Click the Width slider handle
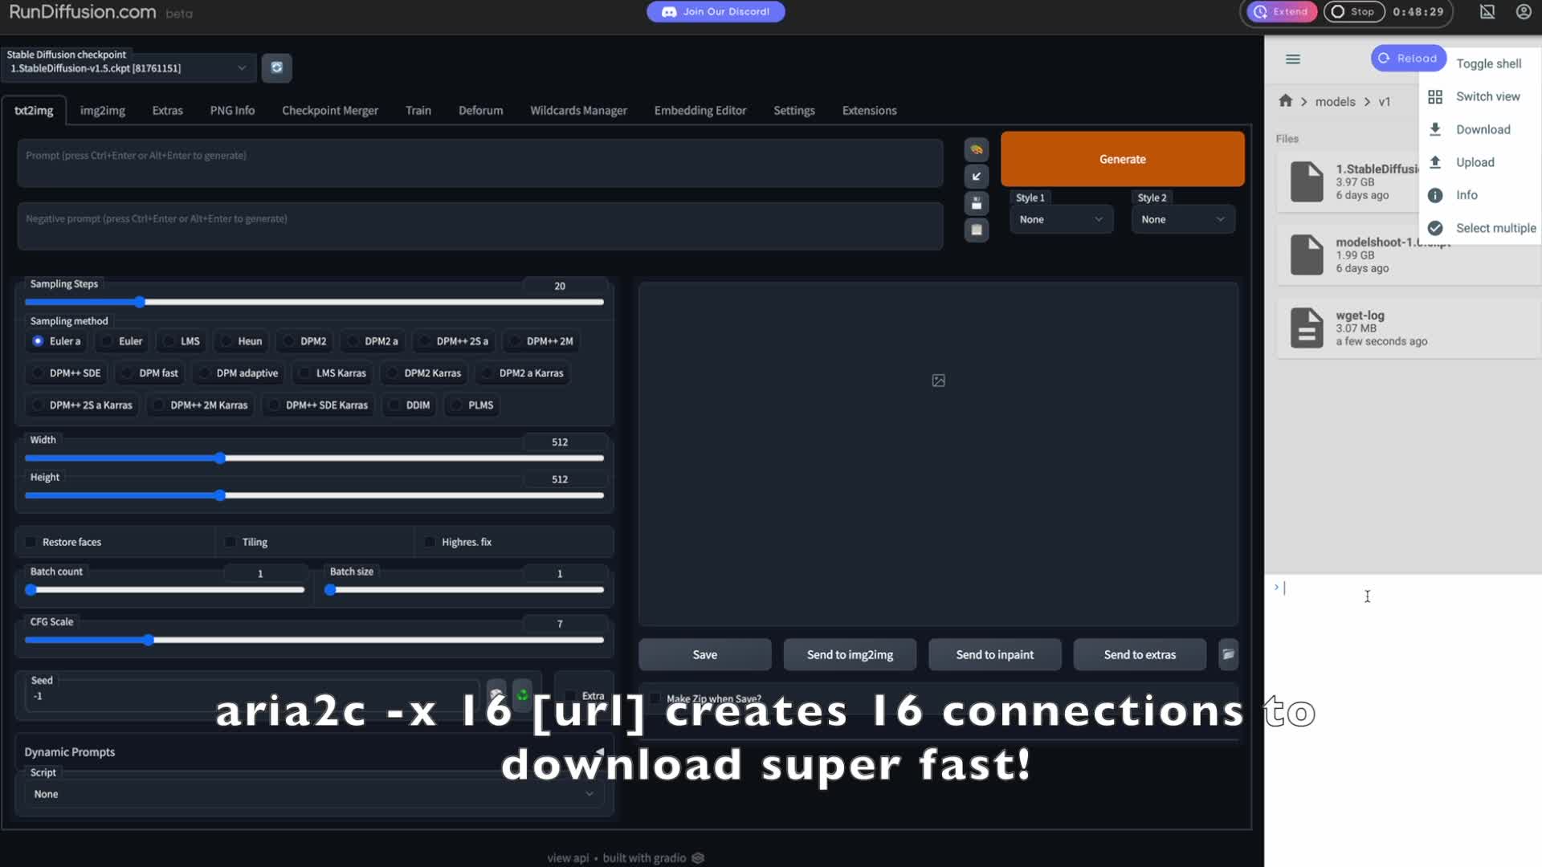1542x867 pixels. tap(220, 458)
